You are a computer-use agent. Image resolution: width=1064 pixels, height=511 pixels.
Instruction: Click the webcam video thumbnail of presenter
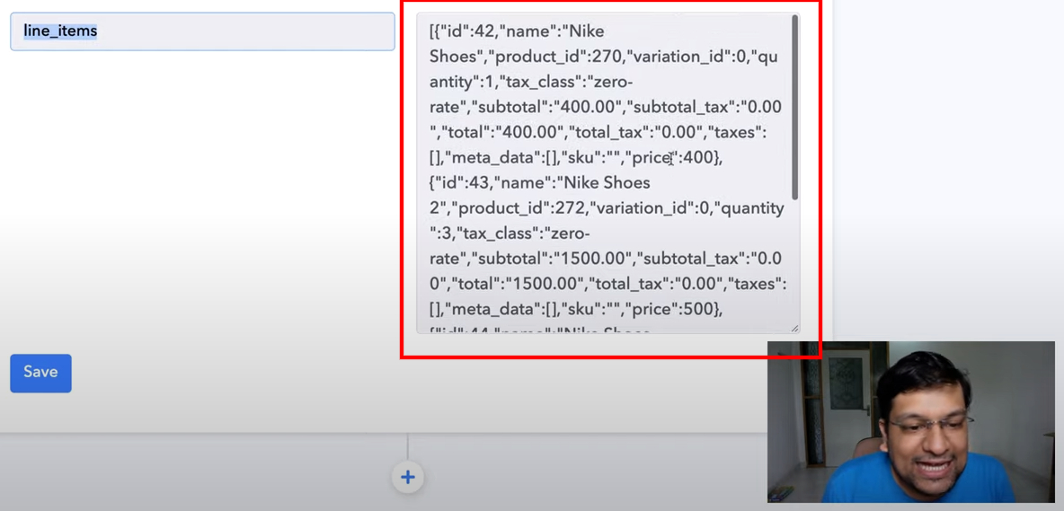tap(911, 421)
